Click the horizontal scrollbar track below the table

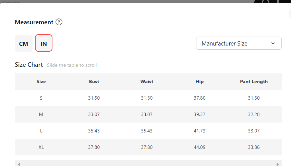148,164
